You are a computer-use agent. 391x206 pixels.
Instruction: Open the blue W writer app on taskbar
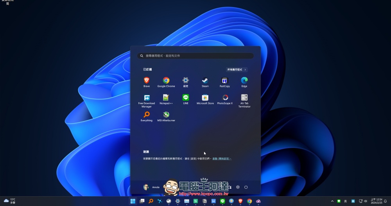(213, 201)
